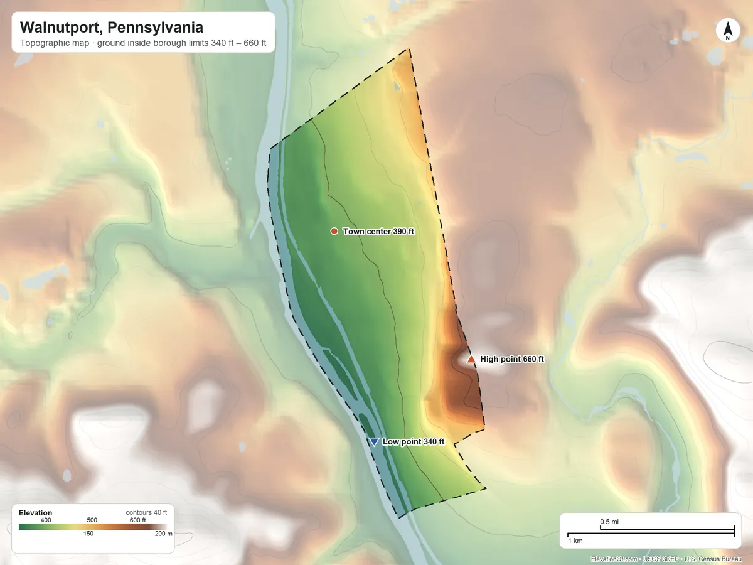
Task: Click the north arrow compass icon
Action: click(727, 31)
